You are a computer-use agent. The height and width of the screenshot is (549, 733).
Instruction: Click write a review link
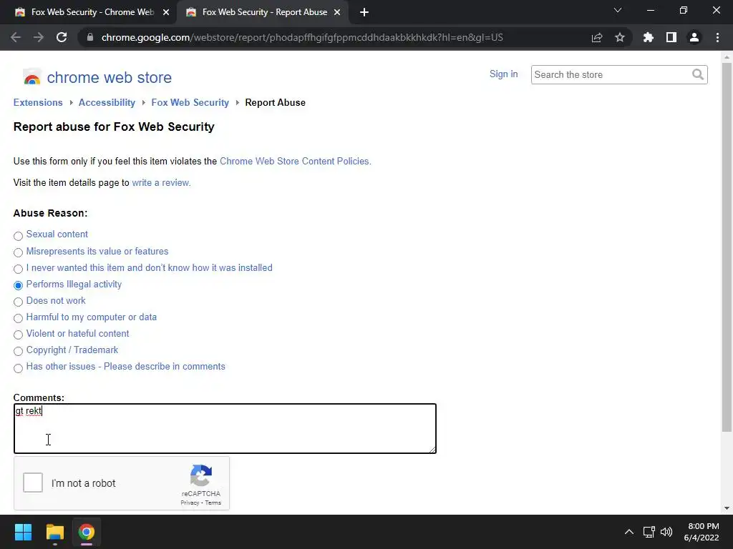pos(161,182)
